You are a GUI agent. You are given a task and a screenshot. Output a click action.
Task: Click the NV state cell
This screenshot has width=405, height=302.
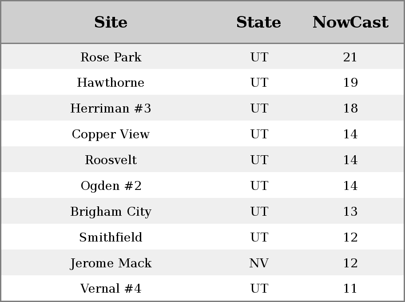(x=259, y=263)
